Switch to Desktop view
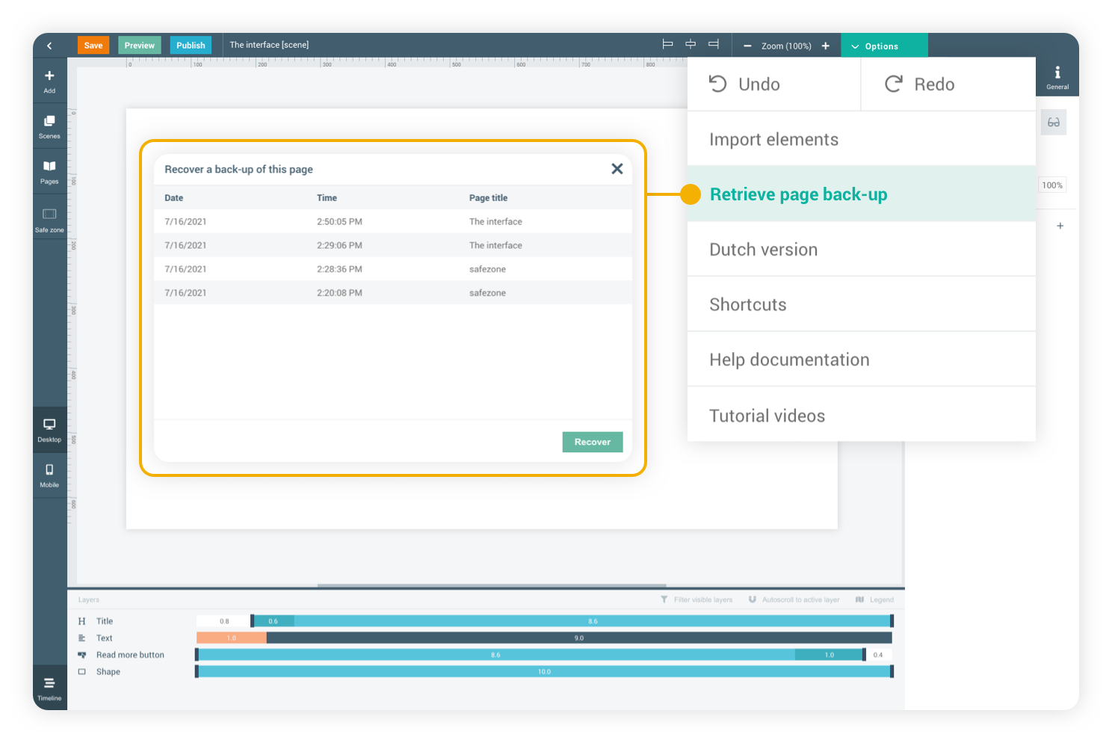This screenshot has width=1112, height=743. pos(49,429)
